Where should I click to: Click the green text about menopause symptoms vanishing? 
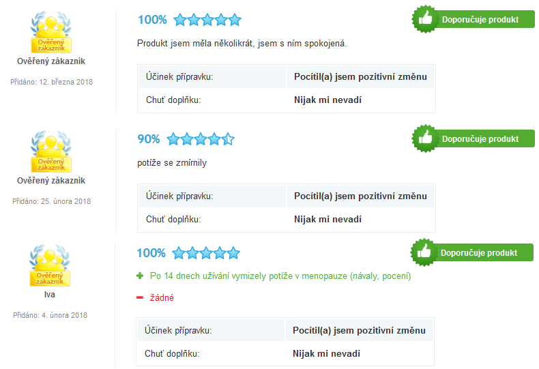280,276
